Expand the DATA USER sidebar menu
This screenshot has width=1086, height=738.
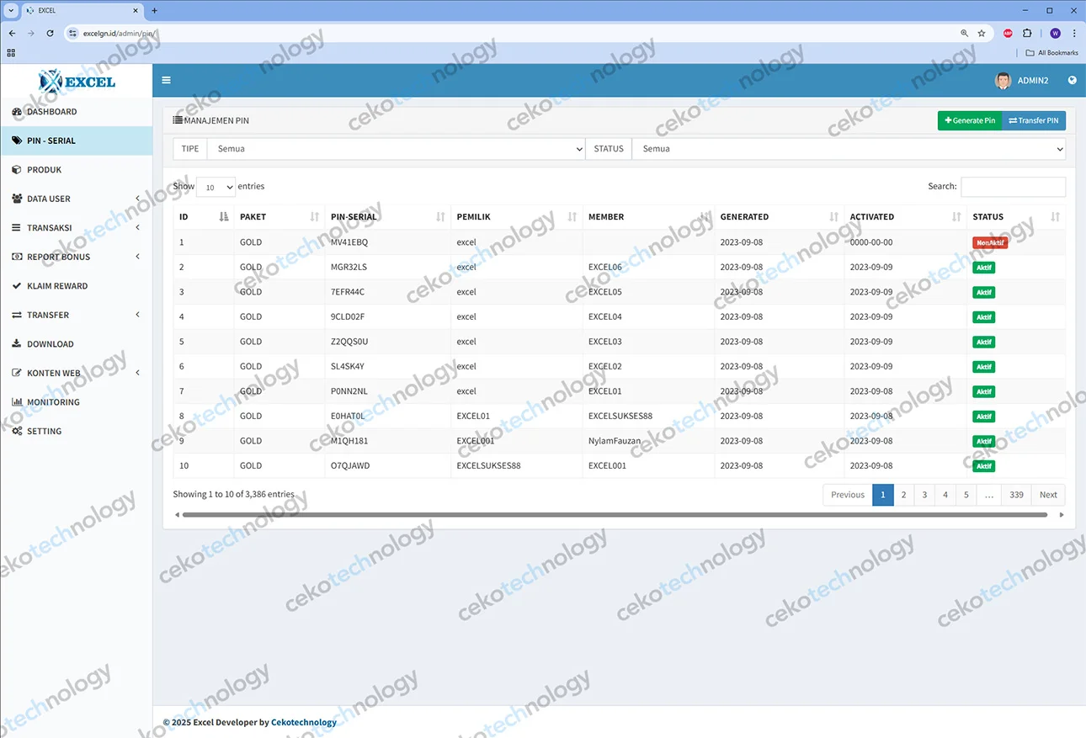pyautogui.click(x=76, y=199)
